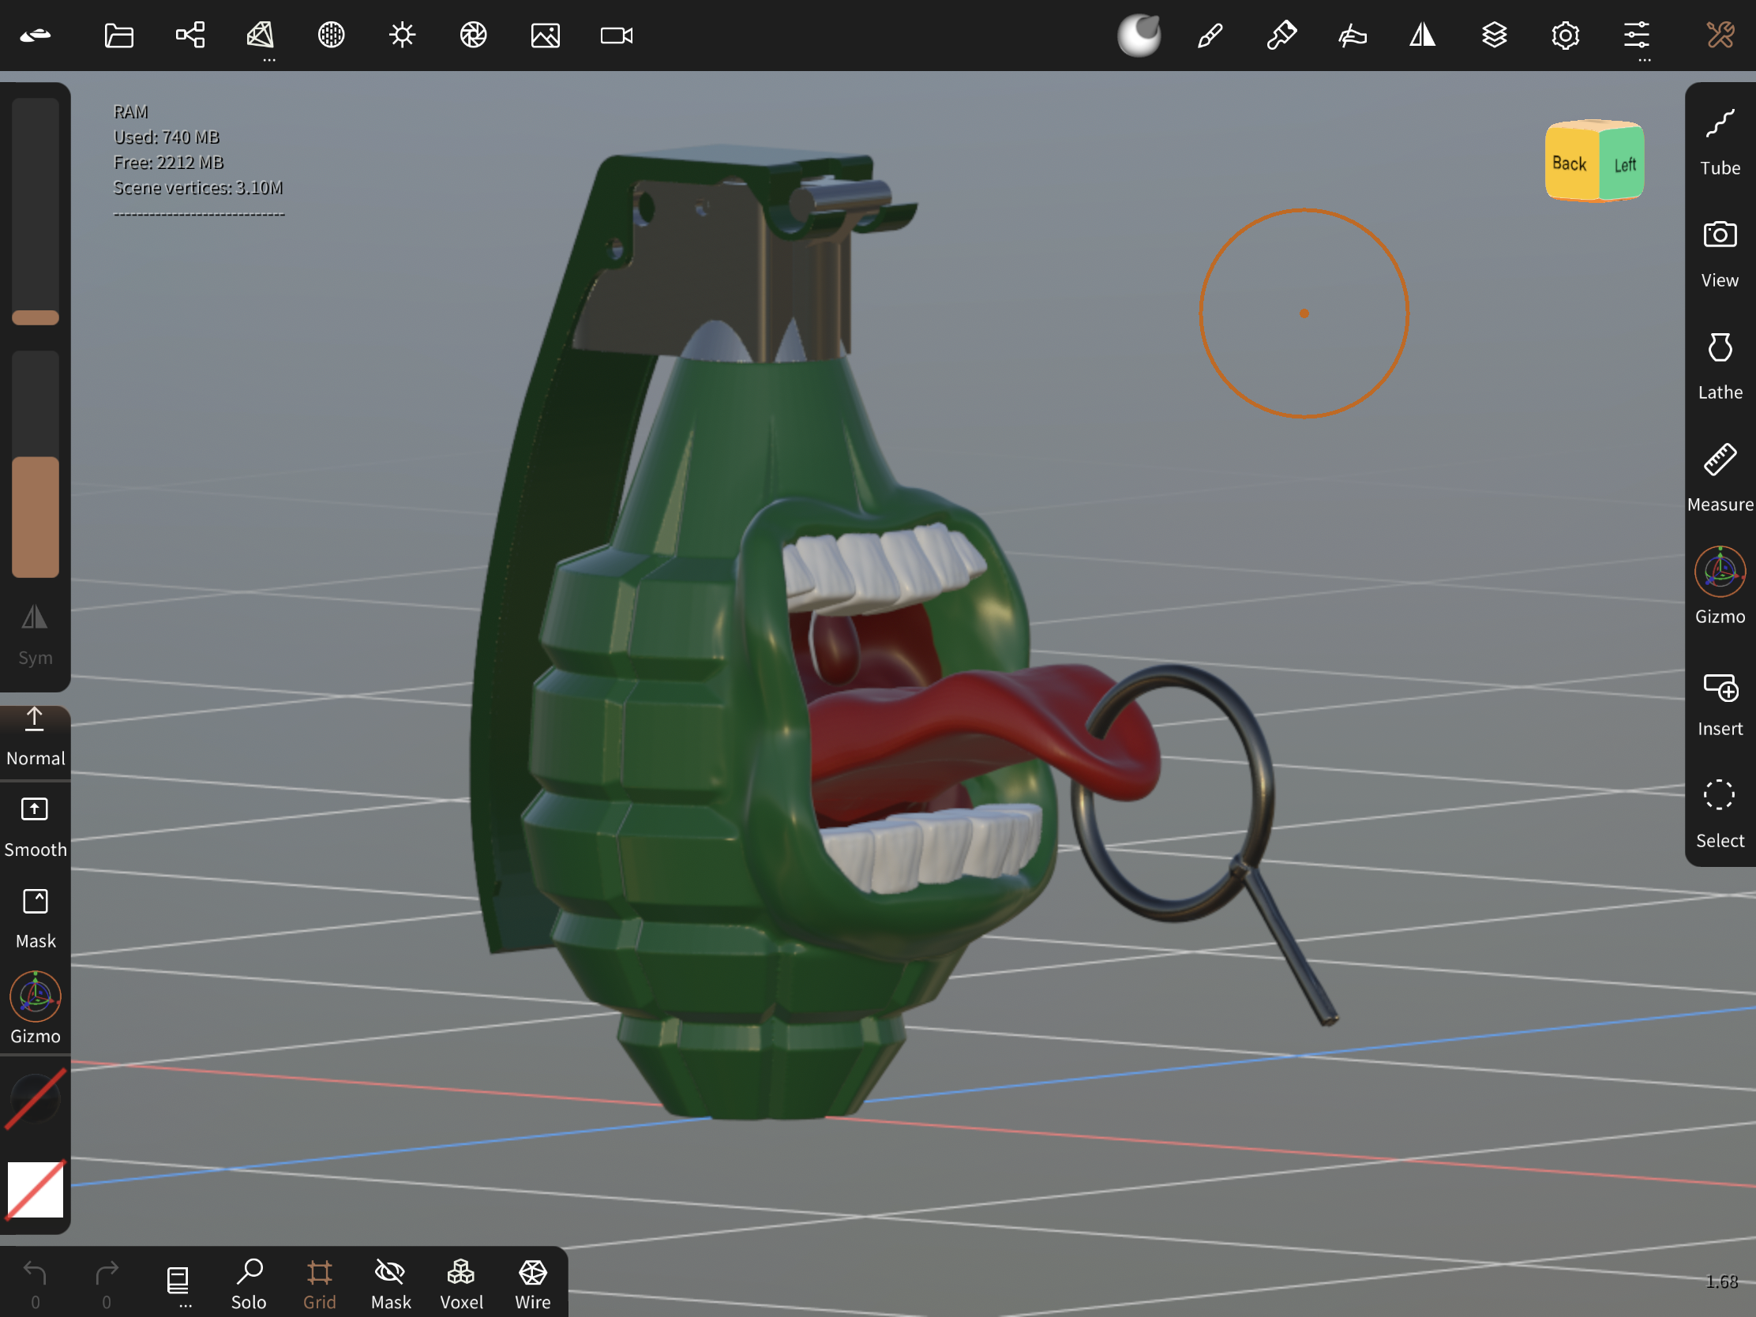The height and width of the screenshot is (1317, 1756).
Task: Toggle Mask visibility in bottom bar
Action: pos(391,1285)
